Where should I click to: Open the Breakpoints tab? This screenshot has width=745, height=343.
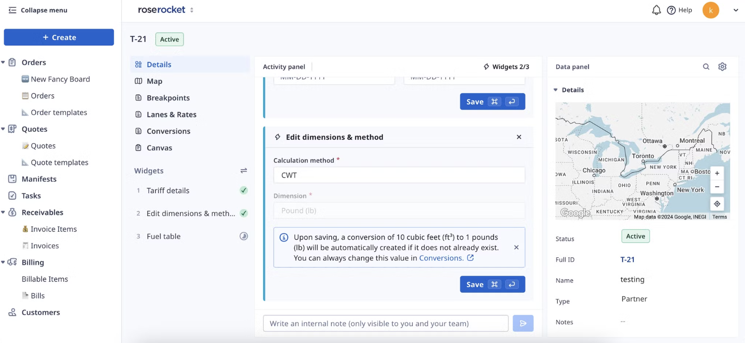click(168, 98)
